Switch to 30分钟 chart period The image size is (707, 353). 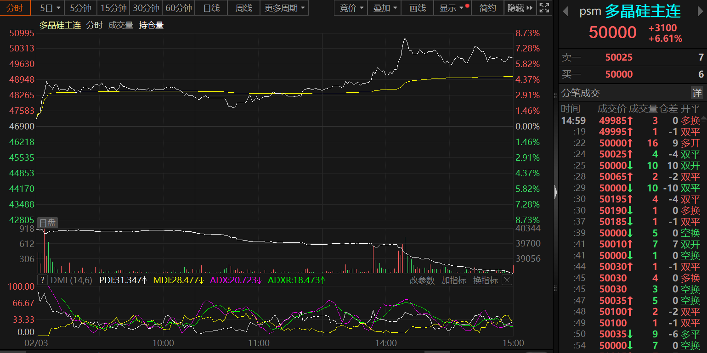pyautogui.click(x=146, y=8)
